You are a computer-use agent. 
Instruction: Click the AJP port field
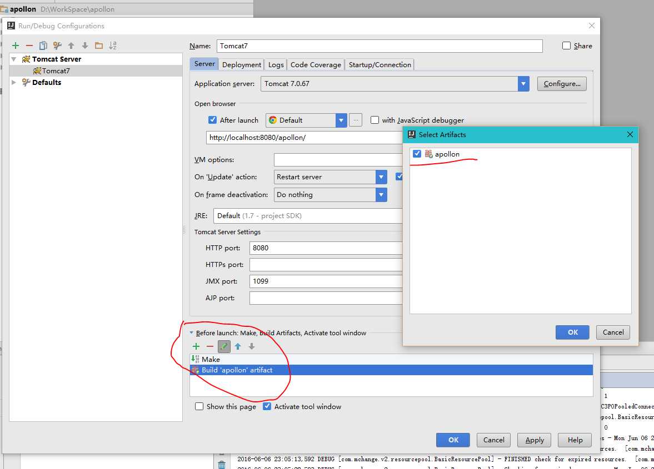pyautogui.click(x=326, y=298)
